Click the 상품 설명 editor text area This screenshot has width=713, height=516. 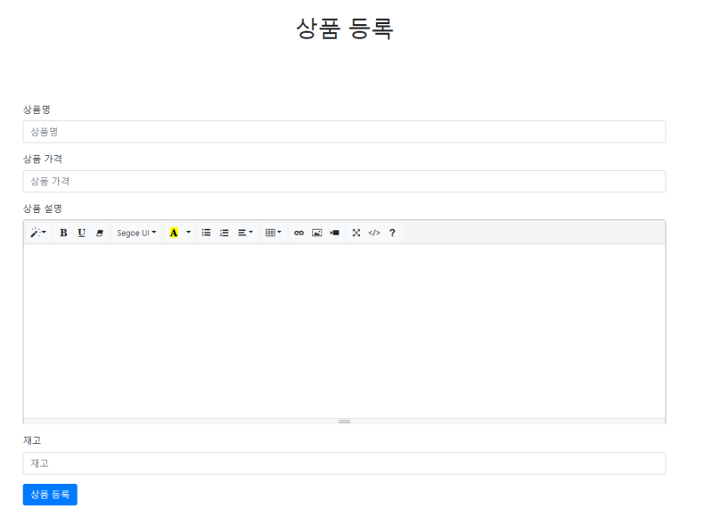tap(344, 331)
